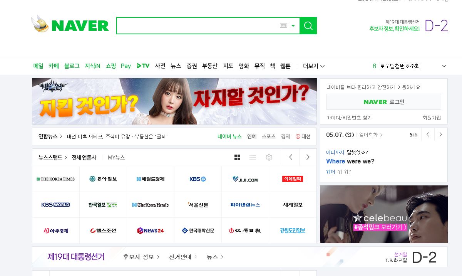The image size is (462, 276).
Task: Click the NAVER logo
Action: (x=70, y=25)
